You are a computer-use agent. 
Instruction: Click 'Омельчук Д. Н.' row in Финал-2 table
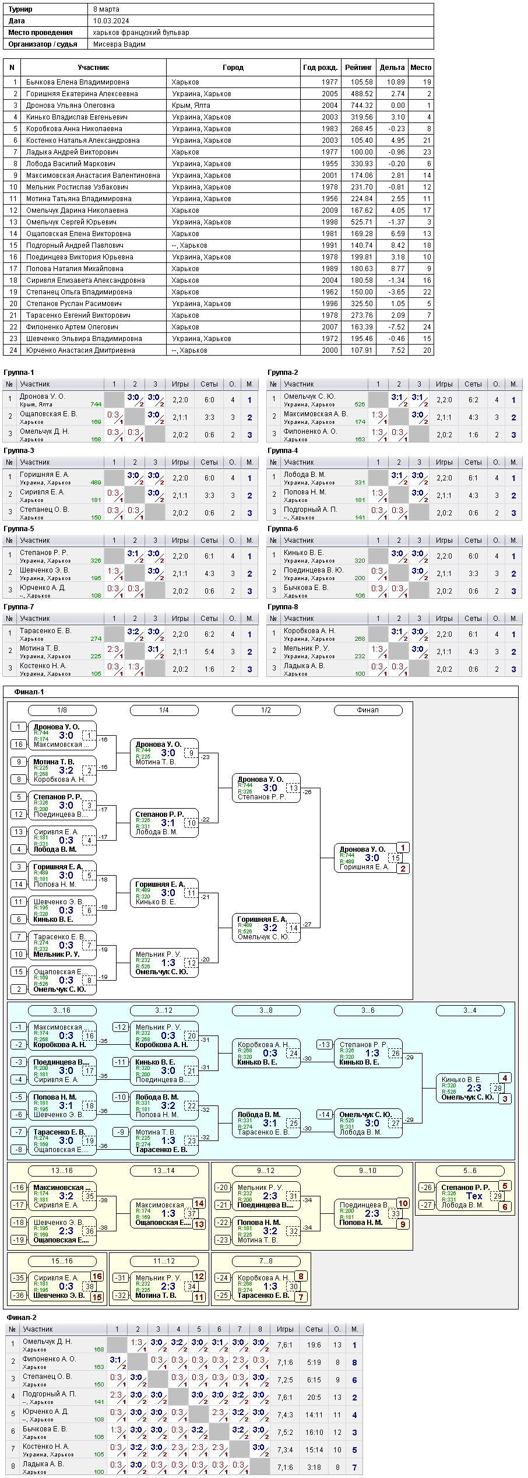pyautogui.click(x=184, y=1345)
